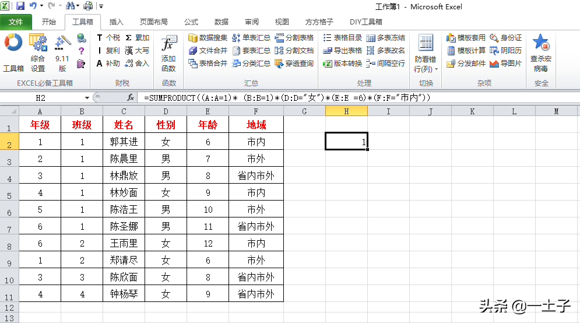580x323 pixels.
Task: Click the 个税 tax tool
Action: coord(108,38)
